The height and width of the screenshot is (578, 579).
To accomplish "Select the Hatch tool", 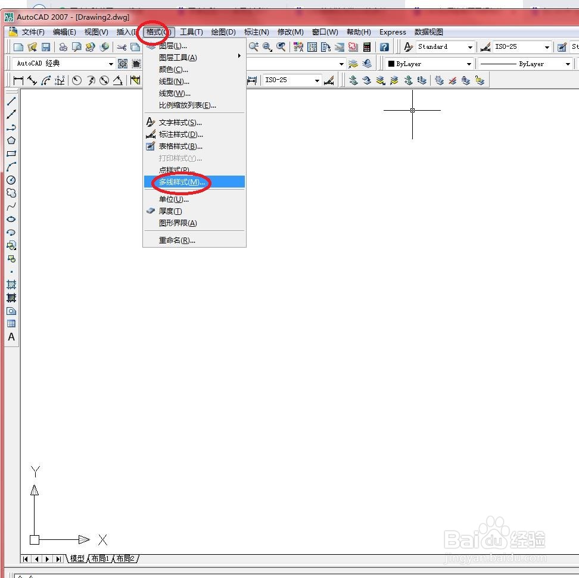I will click(x=11, y=285).
